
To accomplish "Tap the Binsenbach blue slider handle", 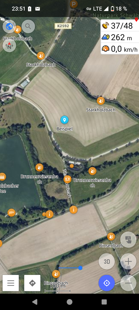I will pyautogui.click(x=80, y=268).
